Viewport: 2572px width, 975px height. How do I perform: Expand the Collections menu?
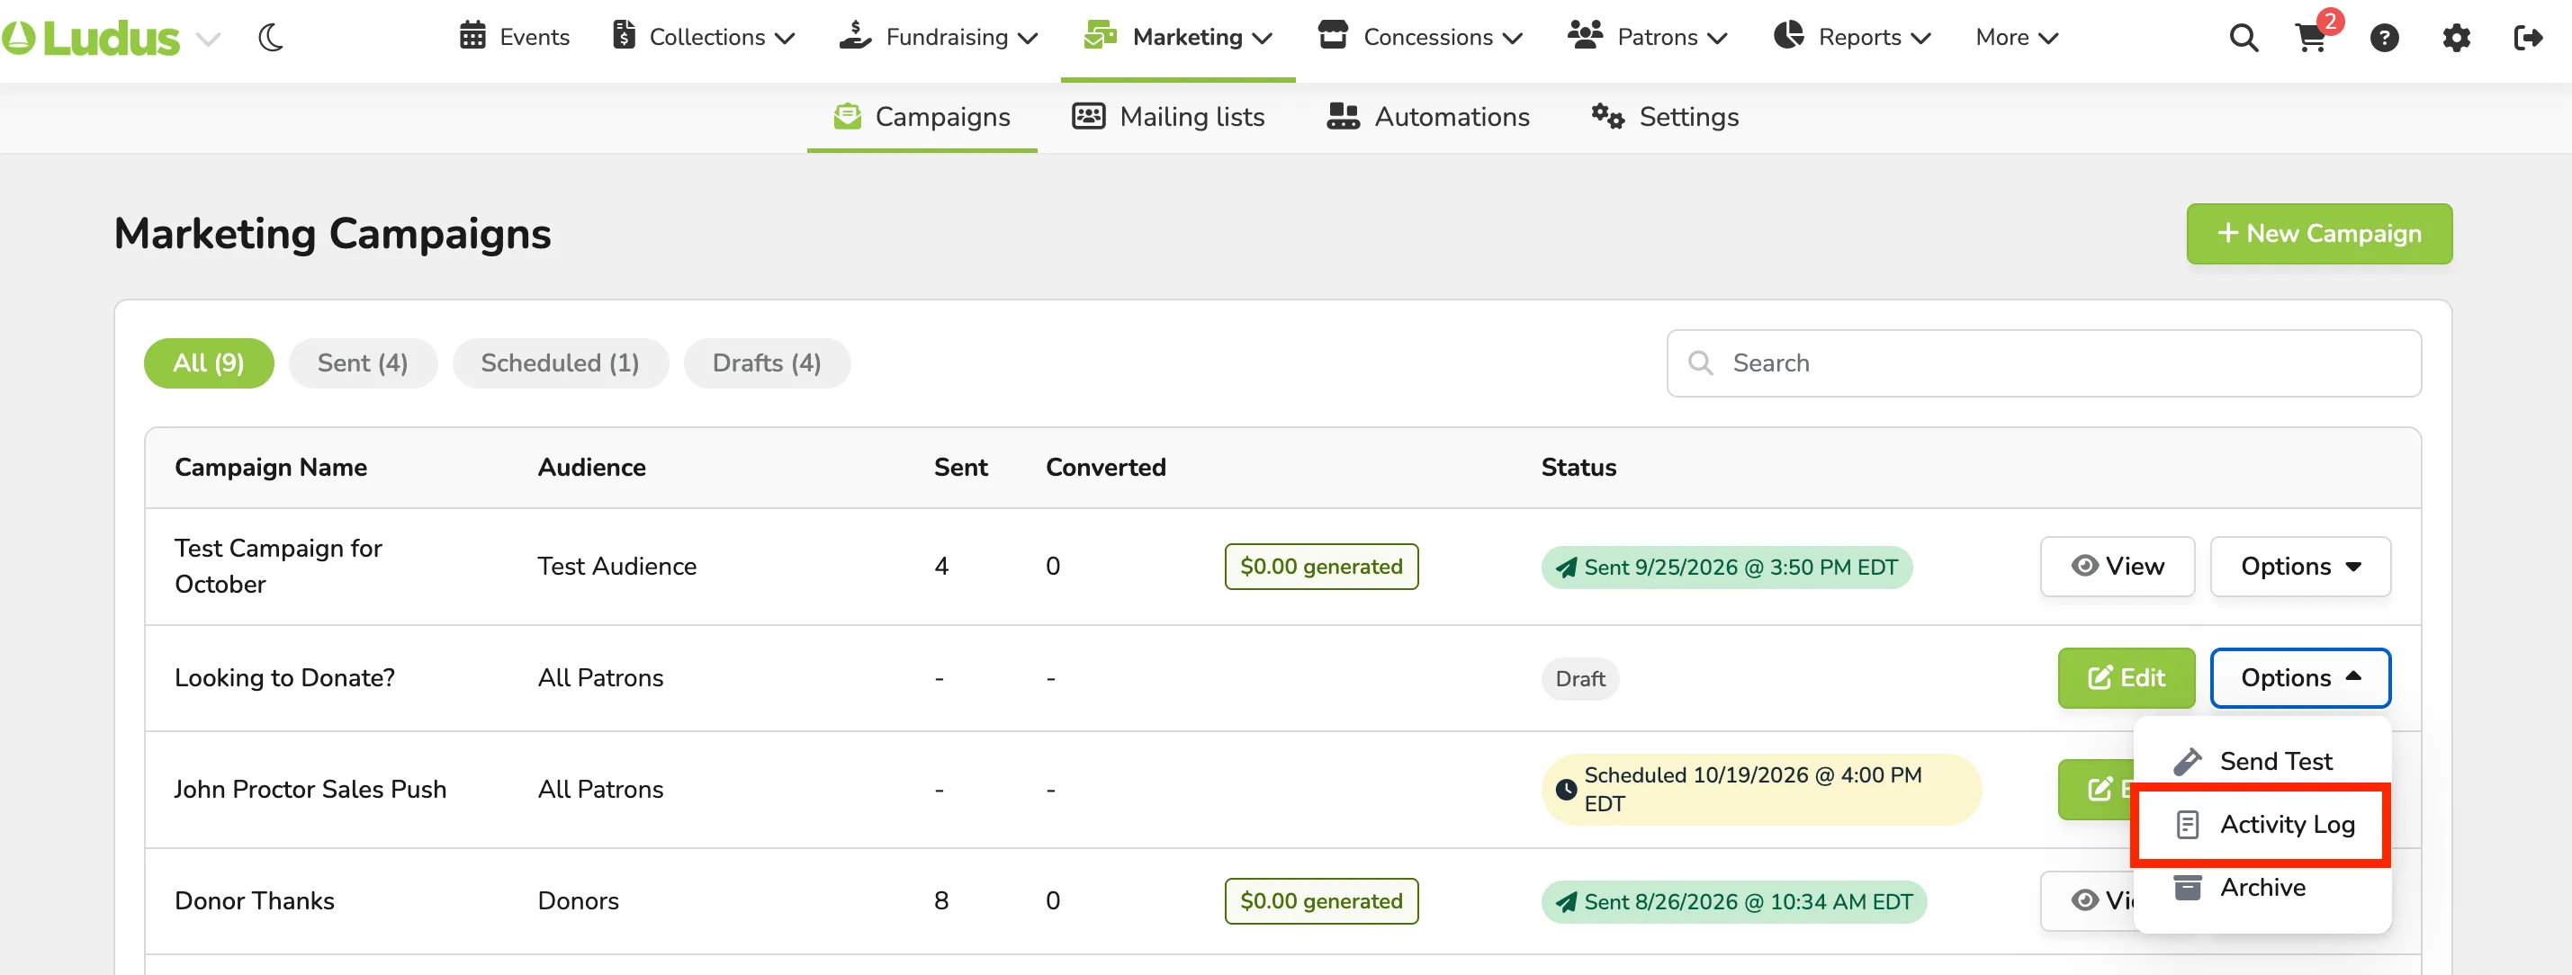pyautogui.click(x=703, y=37)
